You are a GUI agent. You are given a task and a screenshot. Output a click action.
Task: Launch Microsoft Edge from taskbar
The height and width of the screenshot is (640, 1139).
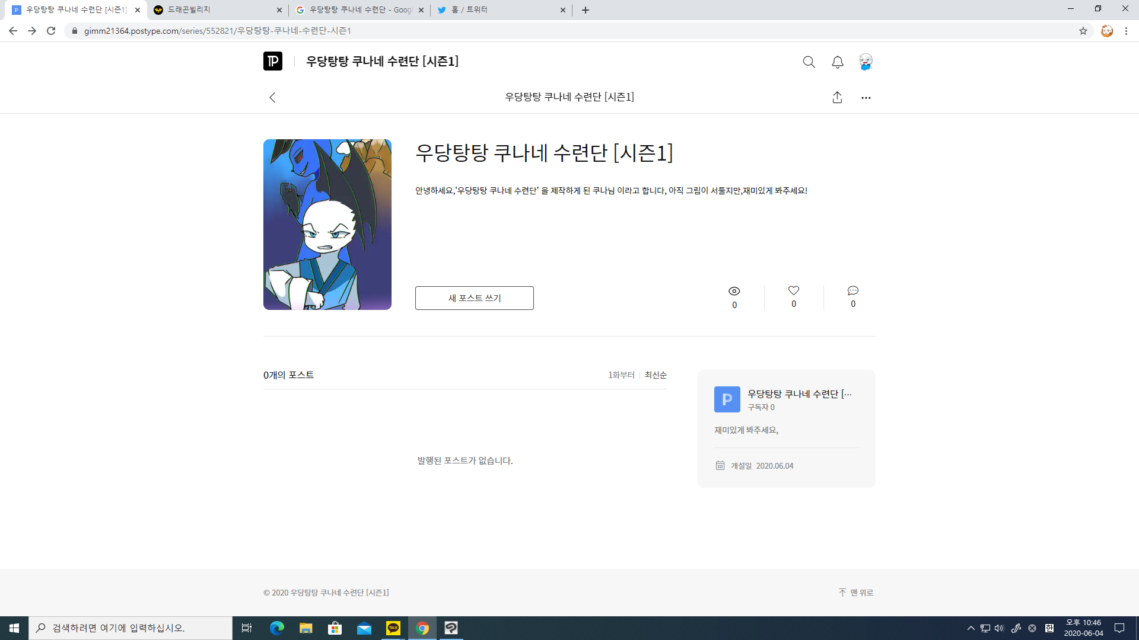pyautogui.click(x=277, y=628)
